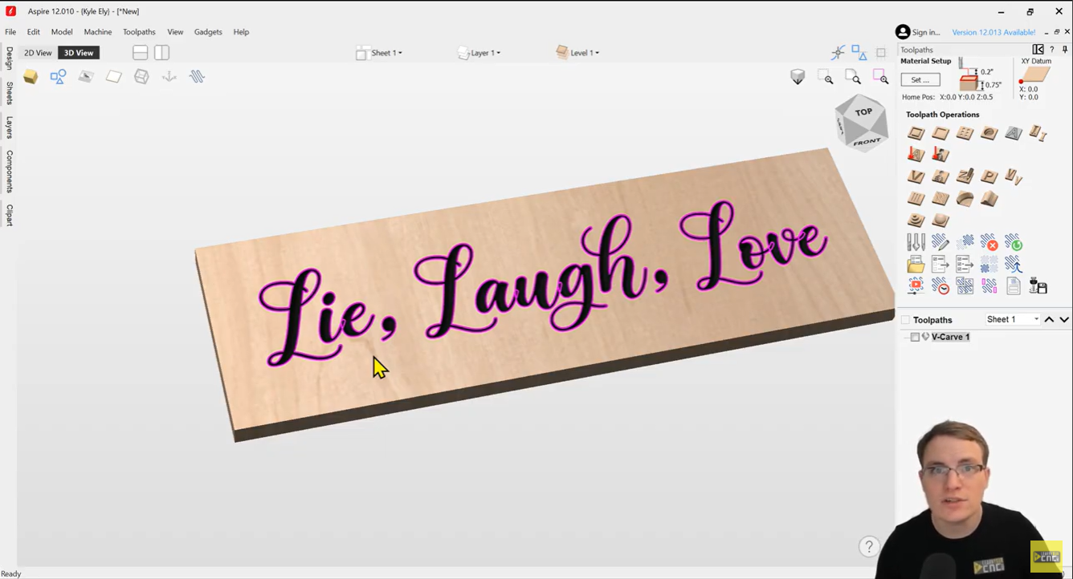Open the Clipart side tab
The height and width of the screenshot is (579, 1073).
(10, 215)
